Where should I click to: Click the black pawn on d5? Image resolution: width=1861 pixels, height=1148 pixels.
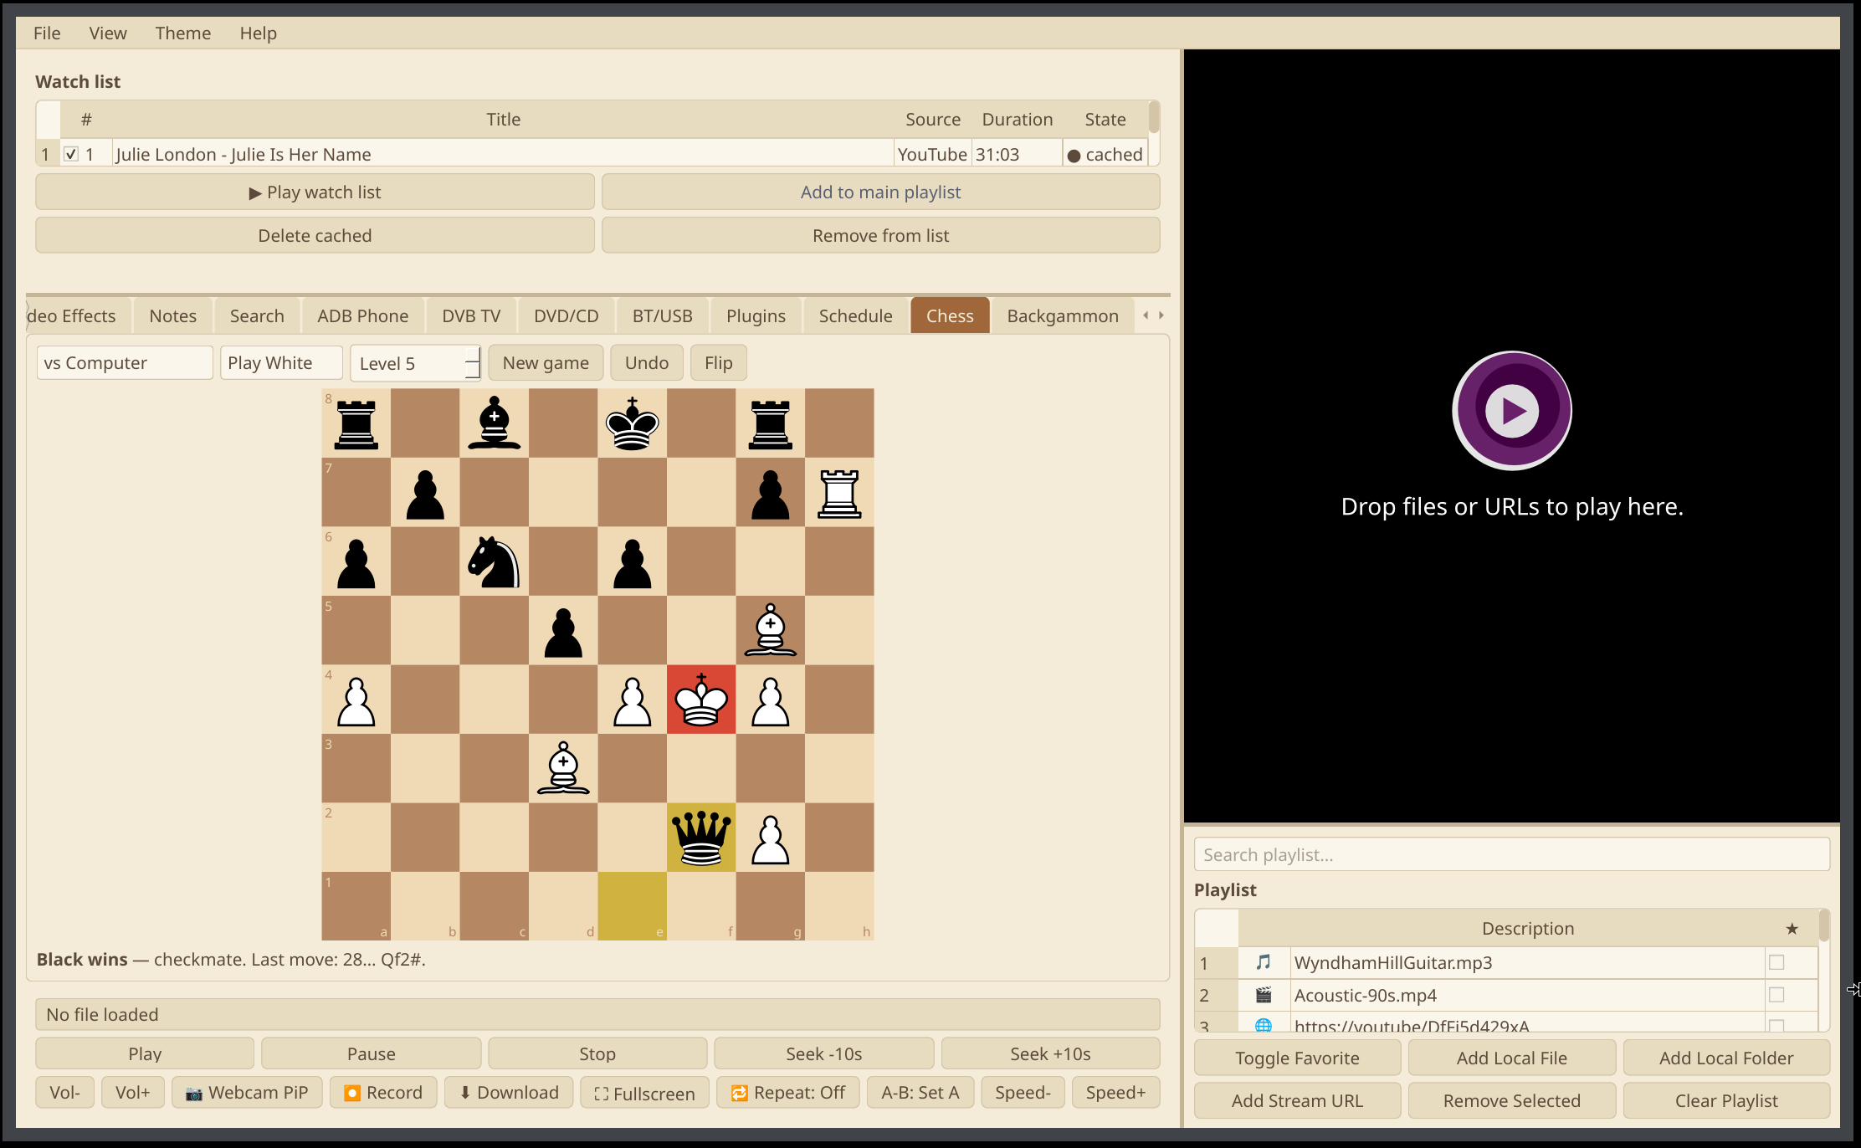tap(563, 631)
